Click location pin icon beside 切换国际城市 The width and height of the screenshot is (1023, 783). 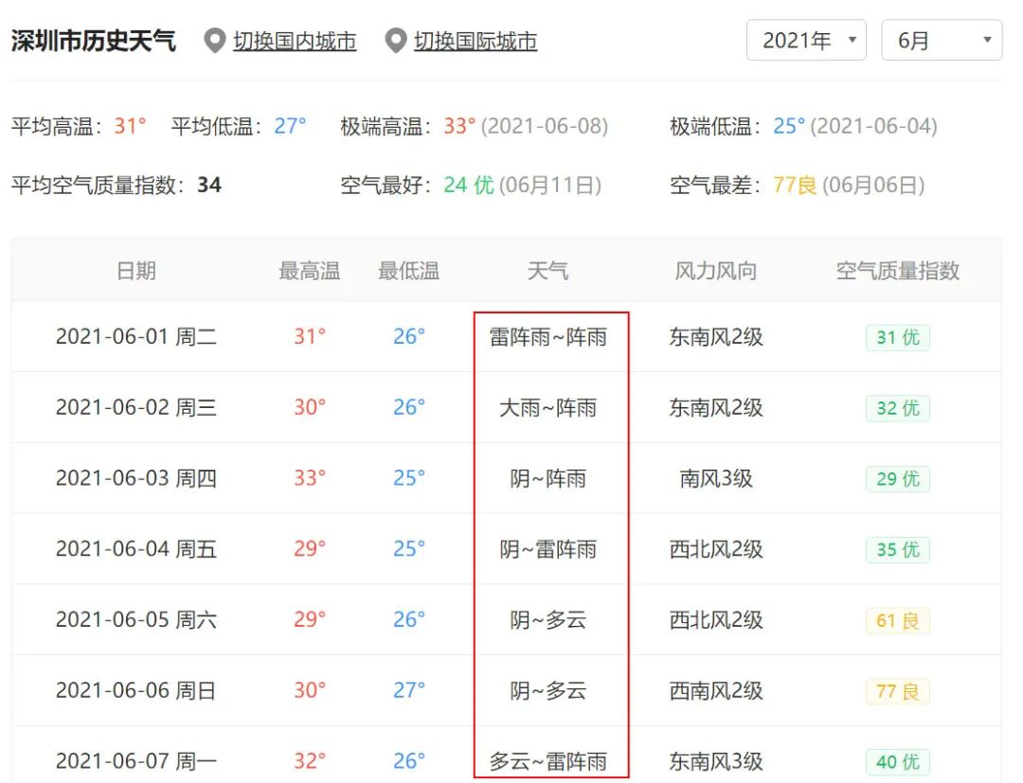396,41
